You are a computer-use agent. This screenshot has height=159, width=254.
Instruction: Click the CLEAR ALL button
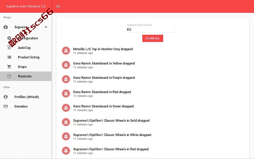pos(152,38)
